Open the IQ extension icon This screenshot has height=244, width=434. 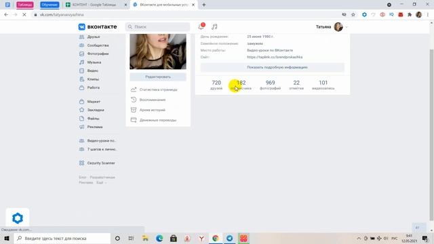pos(391,15)
